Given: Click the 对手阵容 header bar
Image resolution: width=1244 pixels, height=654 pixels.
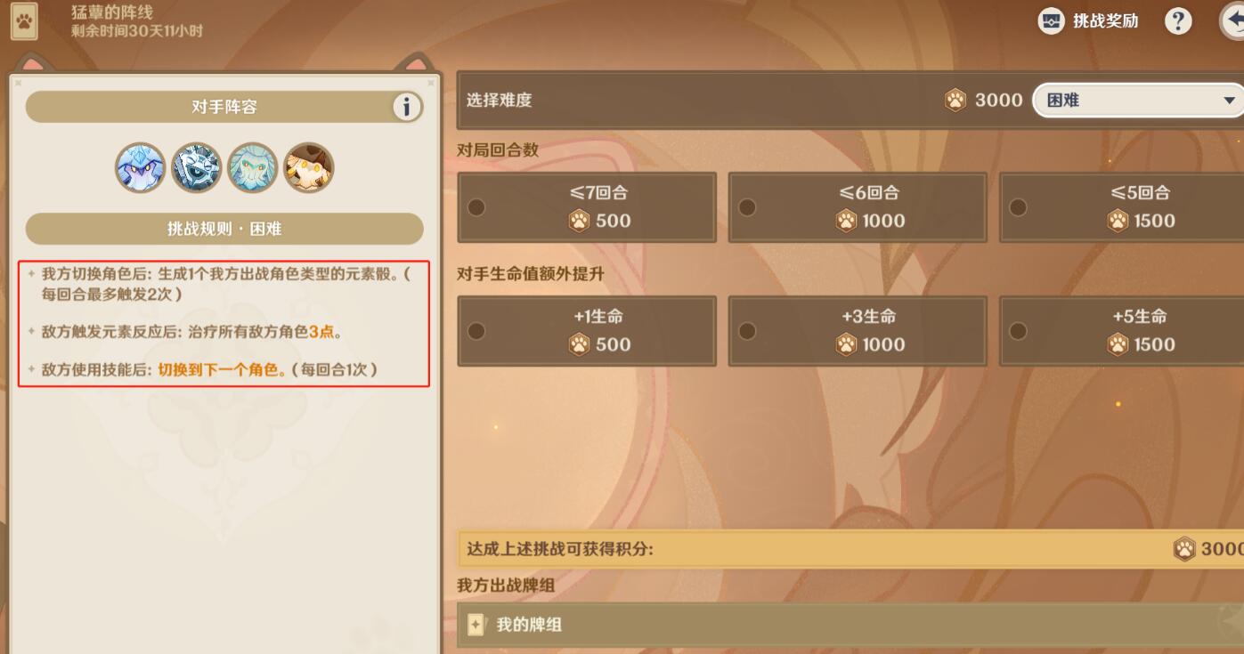Looking at the screenshot, I should pos(224,107).
